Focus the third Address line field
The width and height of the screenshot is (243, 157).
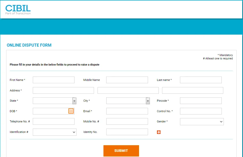point(193,90)
